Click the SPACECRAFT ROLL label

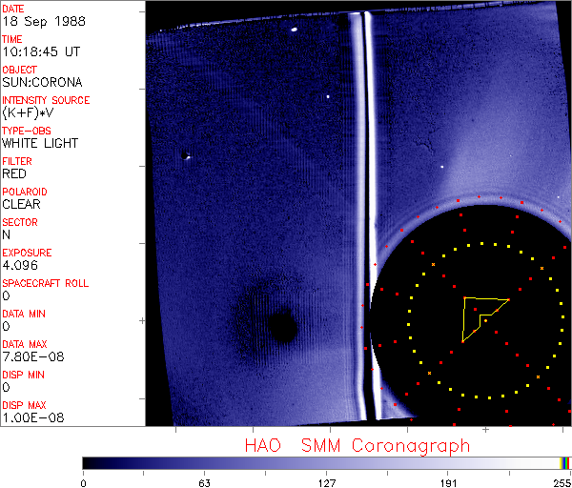click(46, 283)
